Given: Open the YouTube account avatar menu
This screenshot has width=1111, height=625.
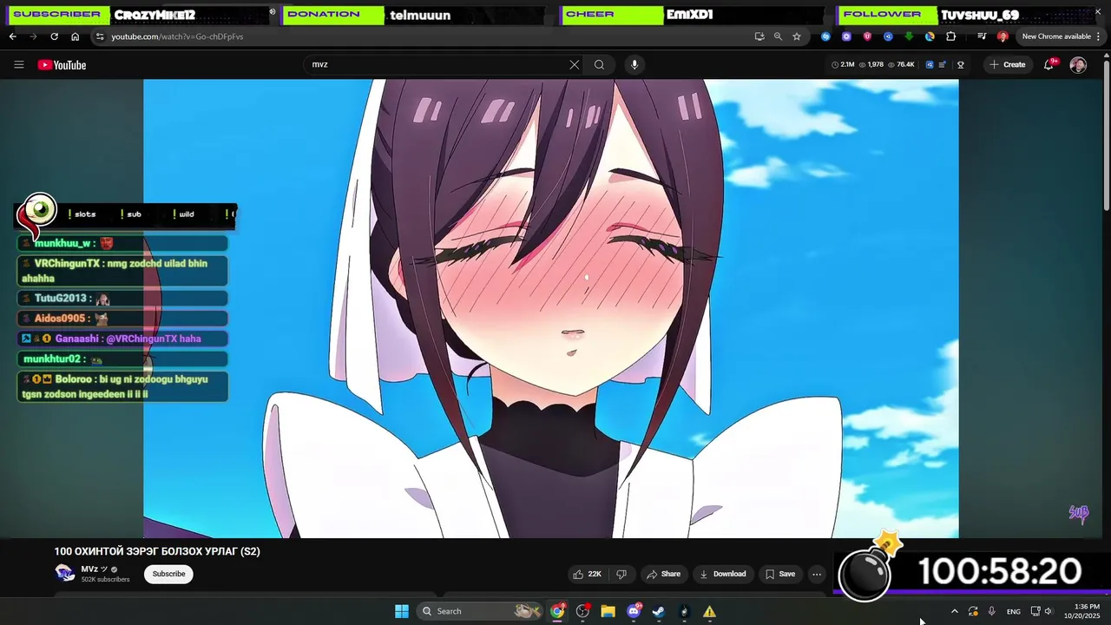Looking at the screenshot, I should point(1078,64).
